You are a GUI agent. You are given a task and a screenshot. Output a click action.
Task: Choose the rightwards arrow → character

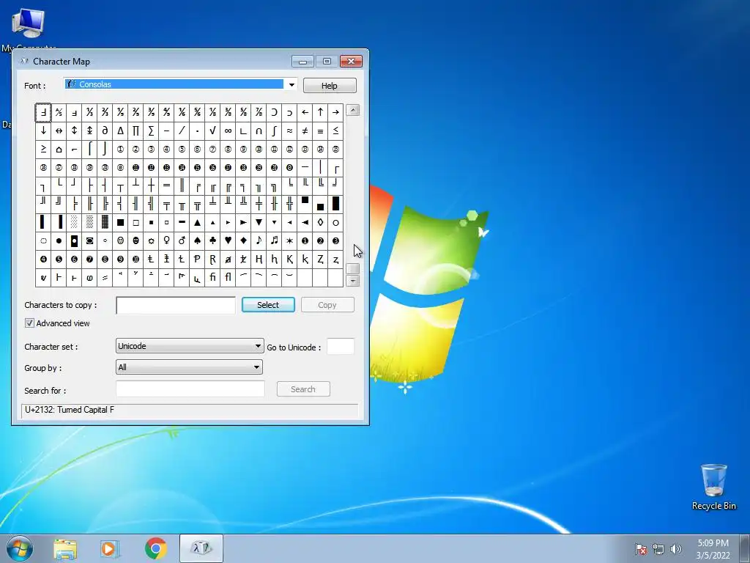point(335,112)
